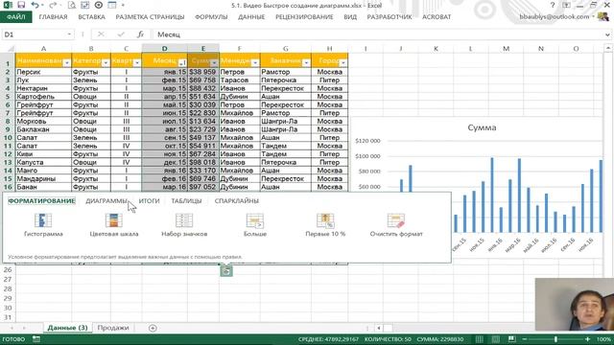Switch to Normal view in status bar
The width and height of the screenshot is (614, 345).
click(480, 339)
